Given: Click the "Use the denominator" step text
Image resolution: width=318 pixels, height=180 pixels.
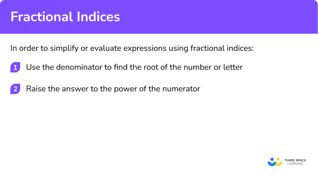Looking at the screenshot, I should point(134,67).
